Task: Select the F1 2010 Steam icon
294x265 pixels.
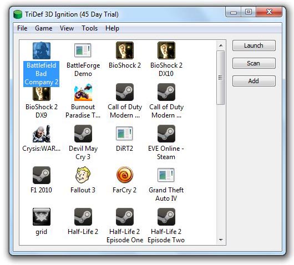Action: coord(42,175)
